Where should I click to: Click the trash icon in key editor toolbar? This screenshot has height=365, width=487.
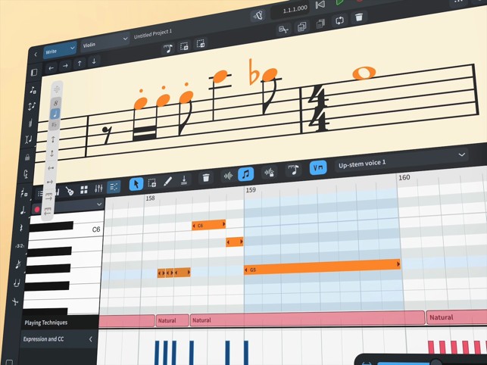click(x=206, y=179)
